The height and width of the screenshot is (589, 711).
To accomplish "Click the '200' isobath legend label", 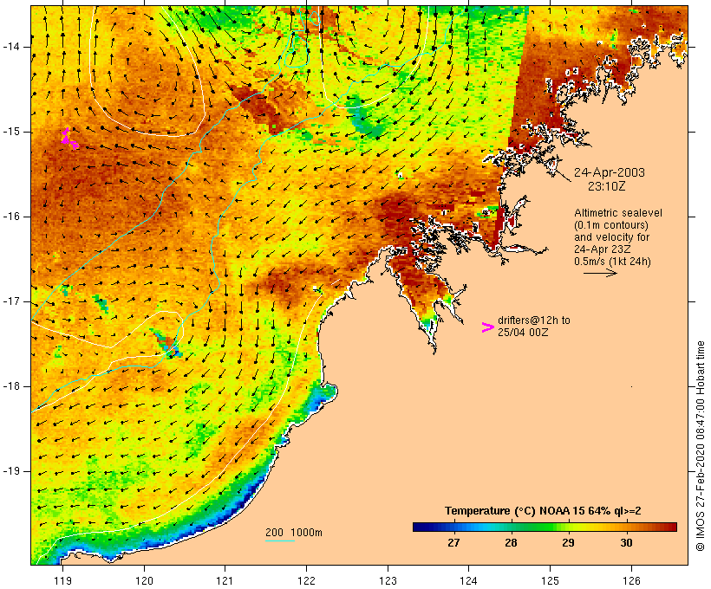I will pos(274,533).
